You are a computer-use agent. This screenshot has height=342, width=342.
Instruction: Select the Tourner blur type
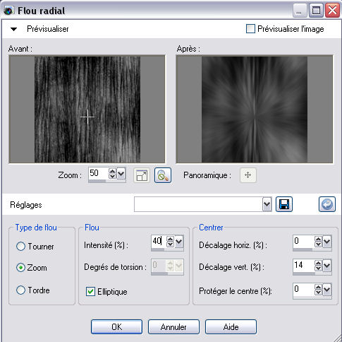20,247
